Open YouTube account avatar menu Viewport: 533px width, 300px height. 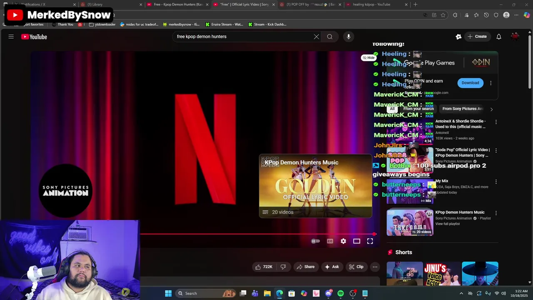[x=515, y=37]
